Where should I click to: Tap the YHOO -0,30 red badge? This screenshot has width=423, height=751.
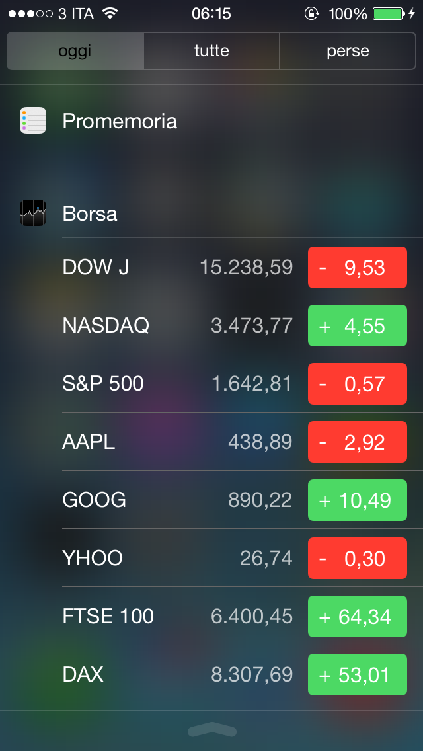pyautogui.click(x=357, y=558)
